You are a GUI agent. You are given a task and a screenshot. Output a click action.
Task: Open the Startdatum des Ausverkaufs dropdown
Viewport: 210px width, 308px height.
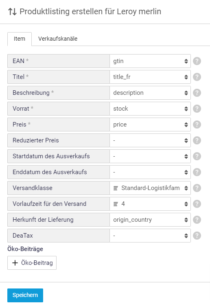(150, 156)
